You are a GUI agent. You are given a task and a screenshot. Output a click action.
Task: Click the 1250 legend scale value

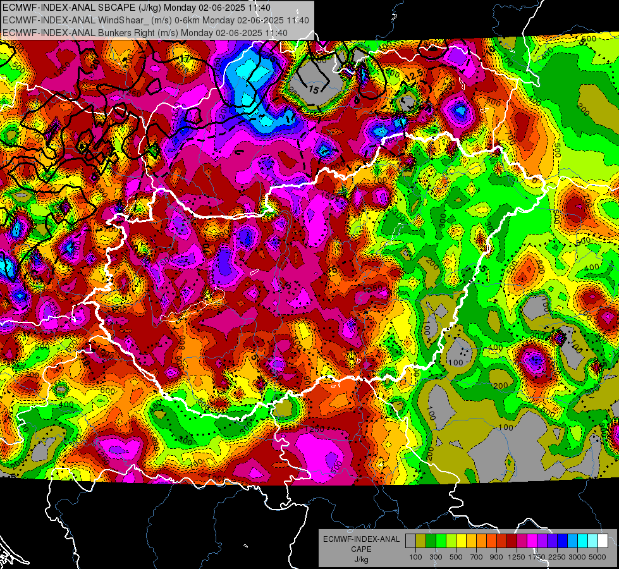(x=517, y=557)
